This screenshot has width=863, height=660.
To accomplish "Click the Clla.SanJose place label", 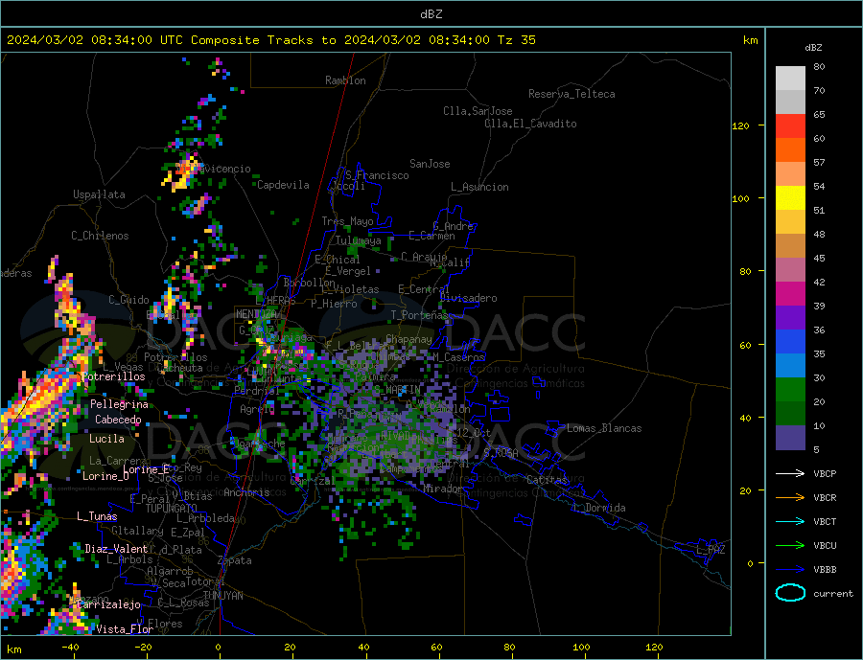I will point(478,111).
